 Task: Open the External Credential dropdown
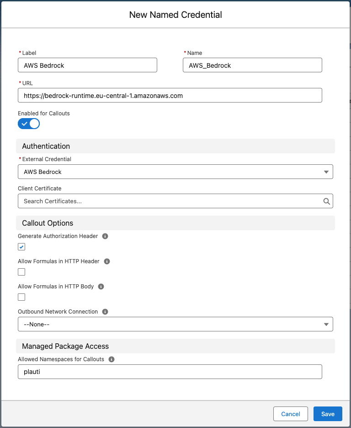(175, 172)
